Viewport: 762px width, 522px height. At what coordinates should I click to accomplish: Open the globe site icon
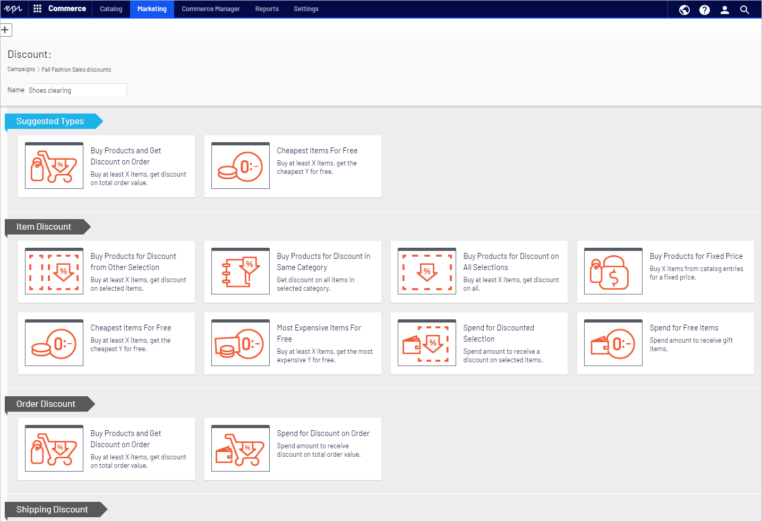point(684,10)
